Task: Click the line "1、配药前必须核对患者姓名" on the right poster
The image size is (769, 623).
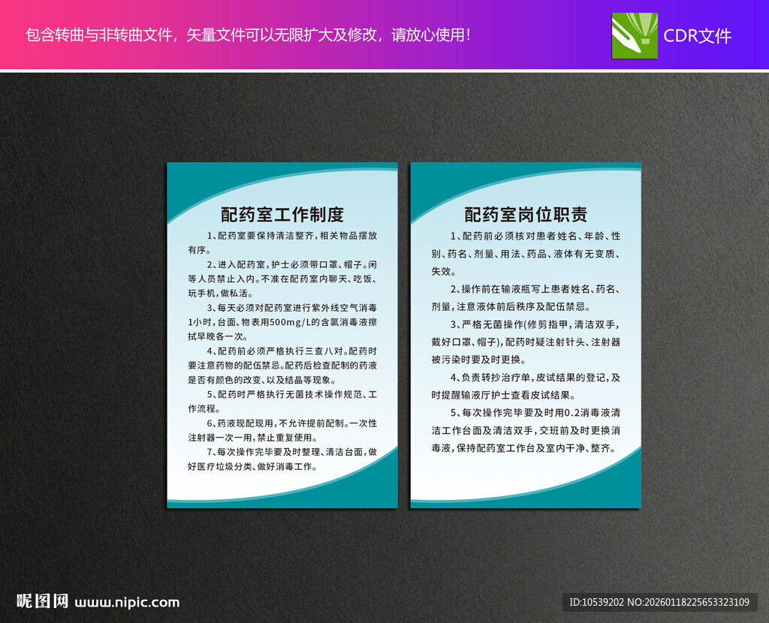Action: coord(535,236)
